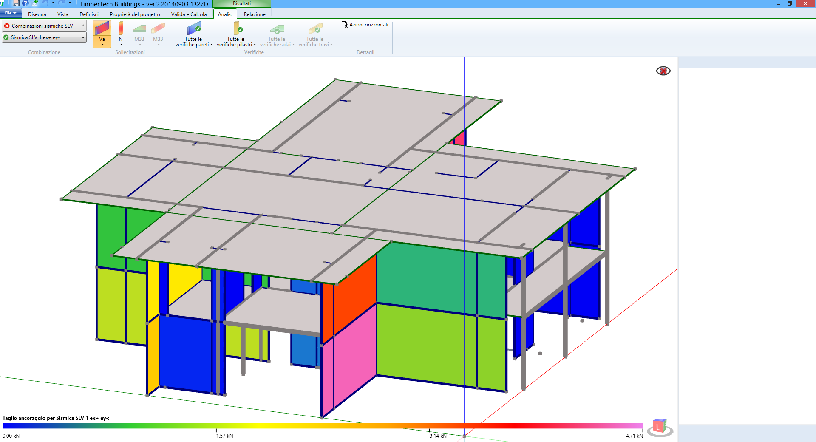The image size is (816, 442).
Task: Run Tutte le verifiche pareti
Action: [193, 34]
